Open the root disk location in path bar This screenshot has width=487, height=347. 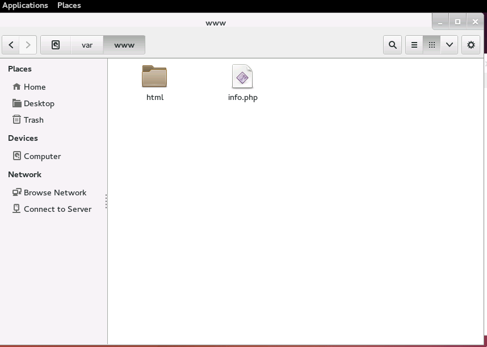[x=56, y=45]
